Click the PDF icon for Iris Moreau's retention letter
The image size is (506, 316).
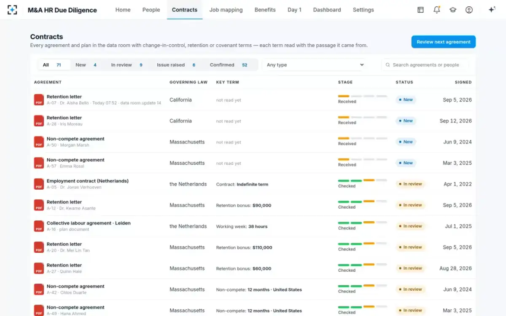tap(39, 121)
